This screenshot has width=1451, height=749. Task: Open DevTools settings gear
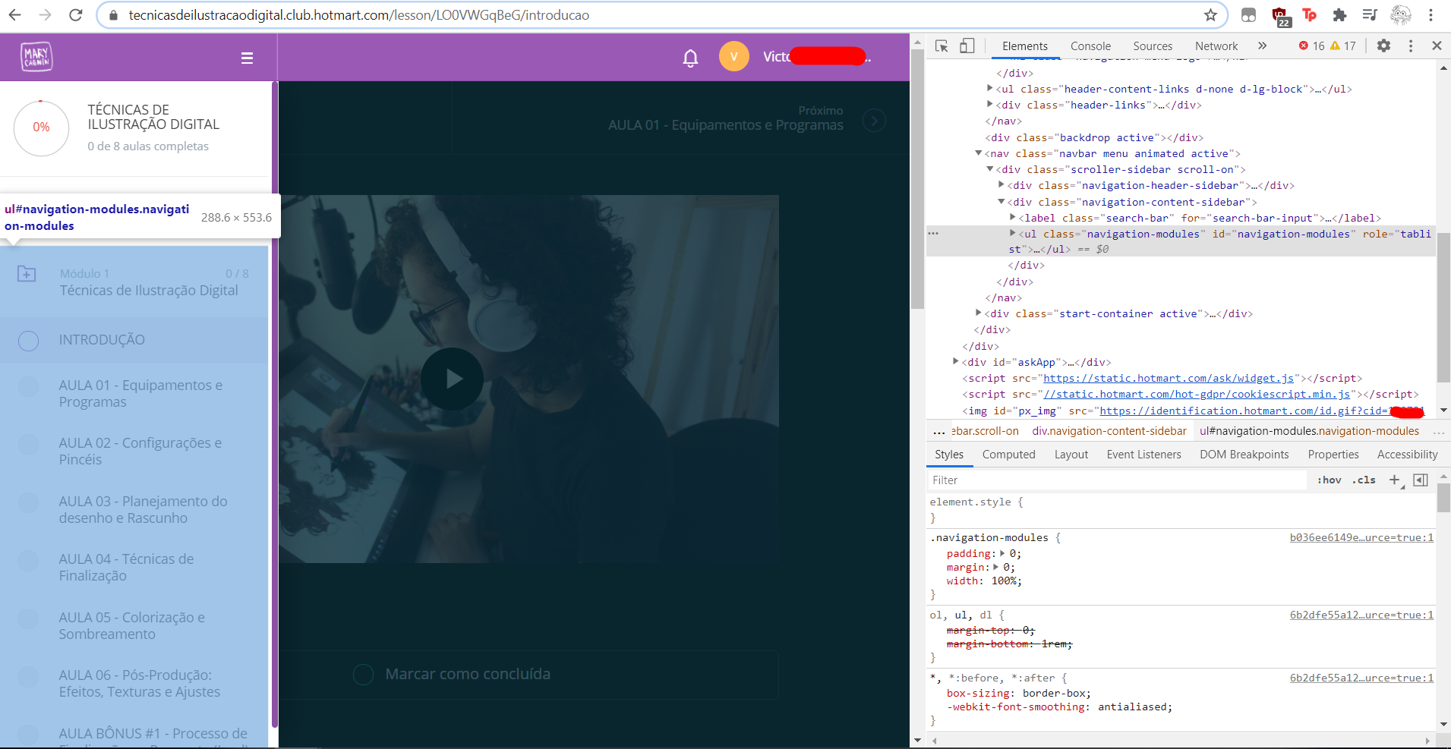tap(1383, 46)
